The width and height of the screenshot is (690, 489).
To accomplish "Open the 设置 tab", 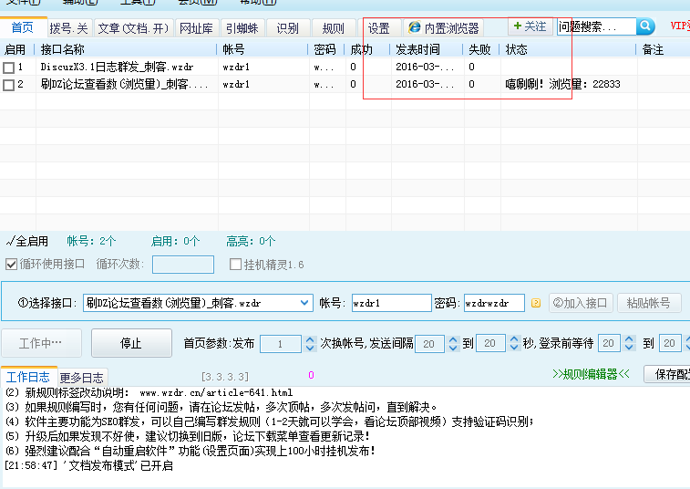I will (379, 28).
